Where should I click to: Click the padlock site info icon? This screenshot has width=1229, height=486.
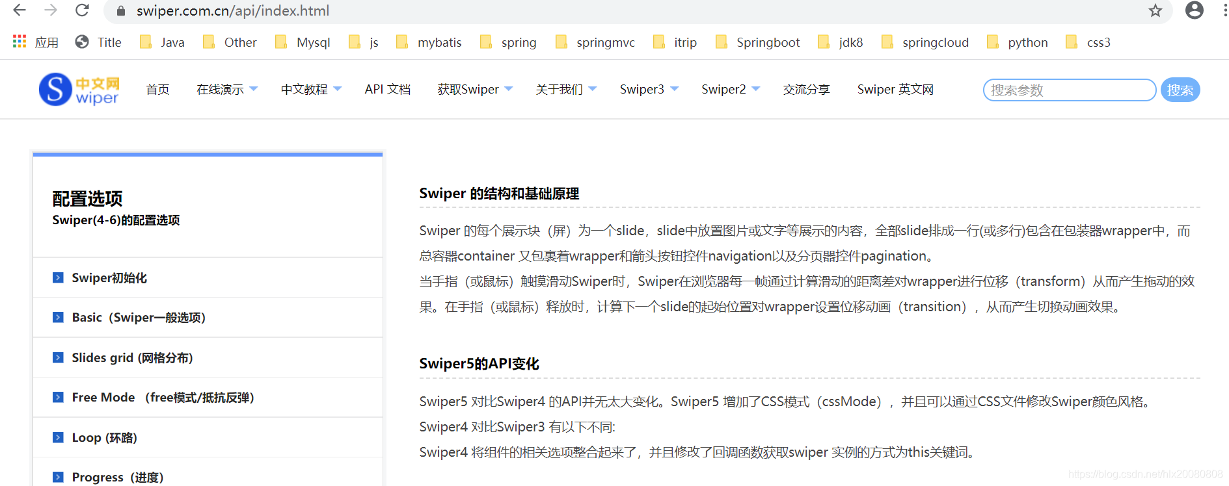coord(120,11)
